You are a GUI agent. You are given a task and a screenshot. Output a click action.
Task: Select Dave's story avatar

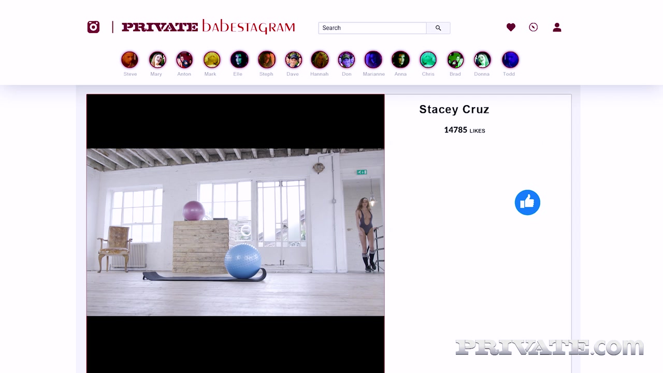(x=293, y=60)
